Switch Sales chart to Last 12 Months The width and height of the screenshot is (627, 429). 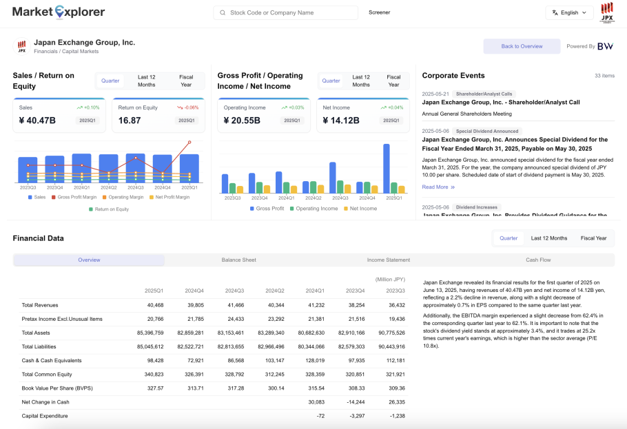[x=146, y=81]
